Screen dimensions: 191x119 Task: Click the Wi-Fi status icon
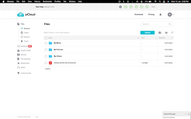point(155,1)
